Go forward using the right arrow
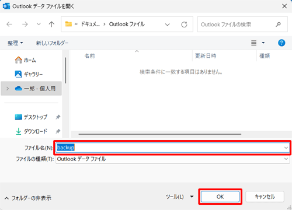This screenshot has height=210, width=292. tap(25, 24)
